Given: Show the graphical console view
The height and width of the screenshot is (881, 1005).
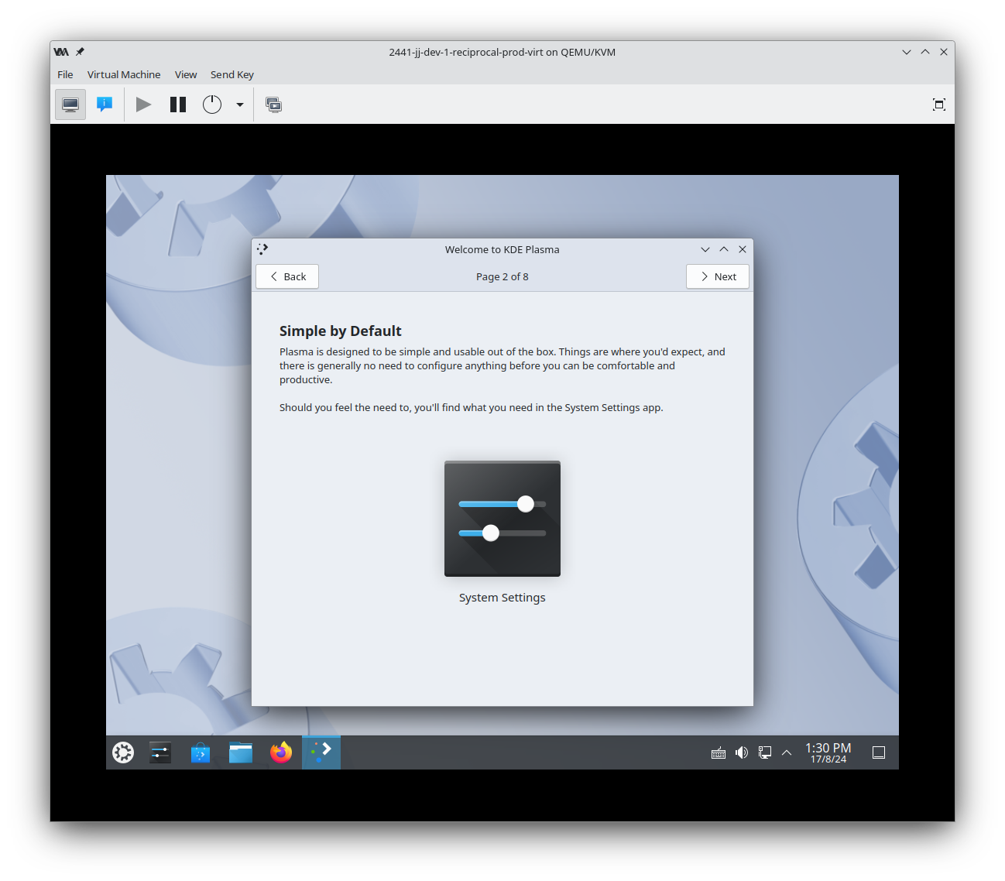Looking at the screenshot, I should (70, 105).
